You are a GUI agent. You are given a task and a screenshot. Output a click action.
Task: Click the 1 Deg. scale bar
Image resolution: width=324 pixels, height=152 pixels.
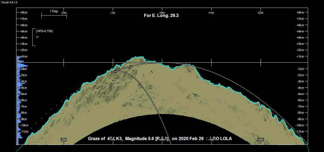tap(54, 15)
